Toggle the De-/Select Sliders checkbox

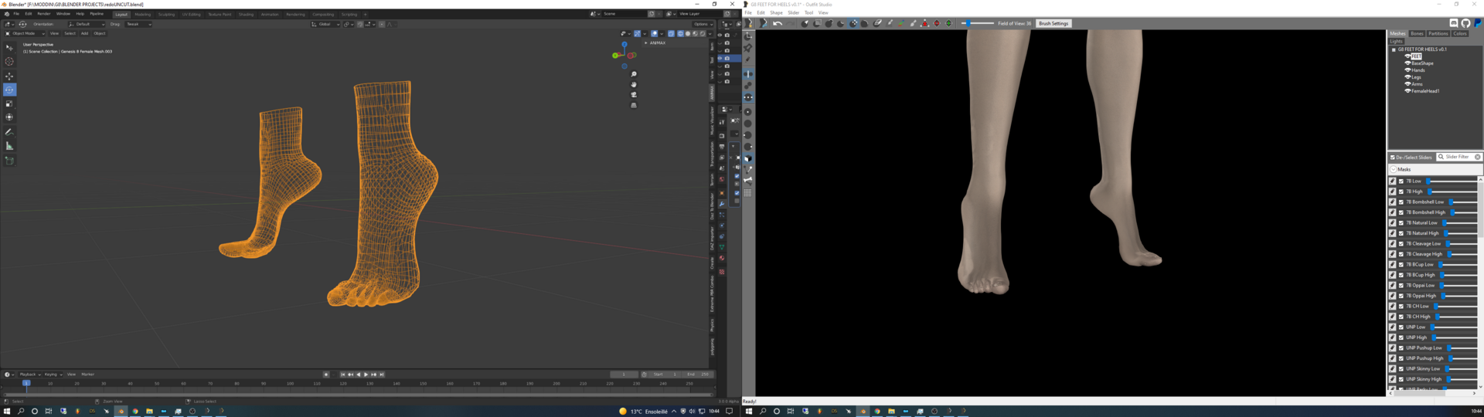coord(1393,157)
